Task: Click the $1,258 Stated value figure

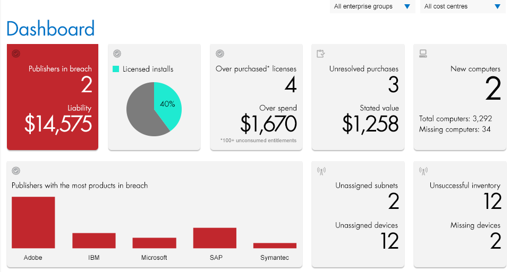Action: pos(370,124)
